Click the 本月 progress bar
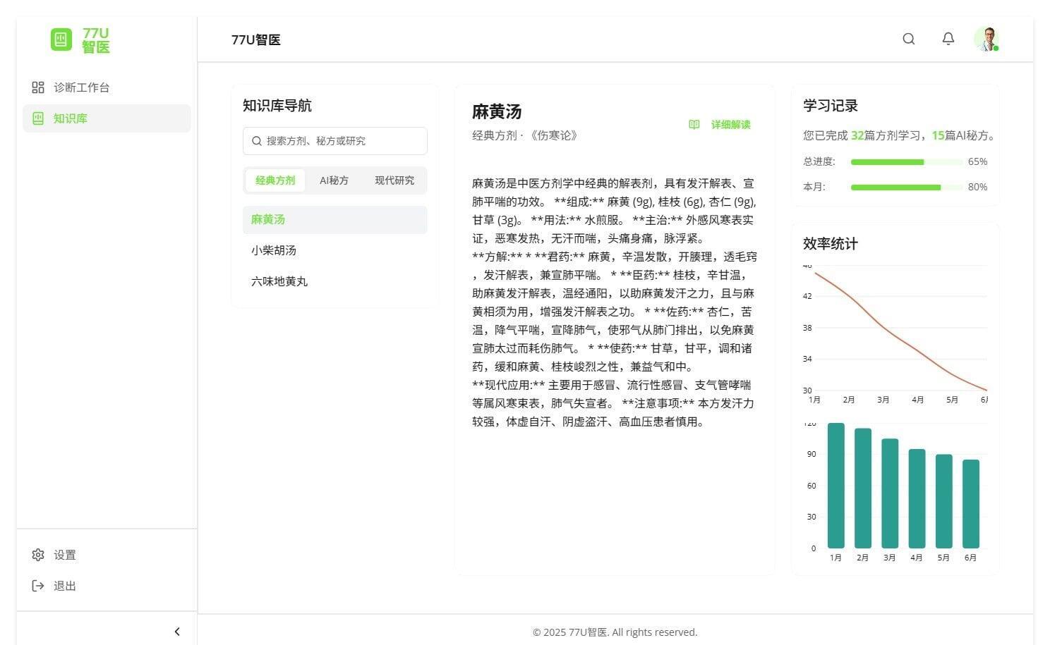The height and width of the screenshot is (645, 1050). [906, 188]
